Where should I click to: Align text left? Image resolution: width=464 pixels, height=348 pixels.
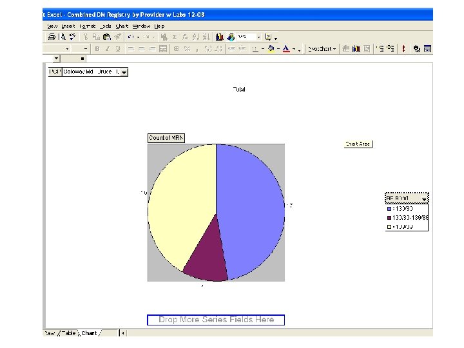(131, 49)
